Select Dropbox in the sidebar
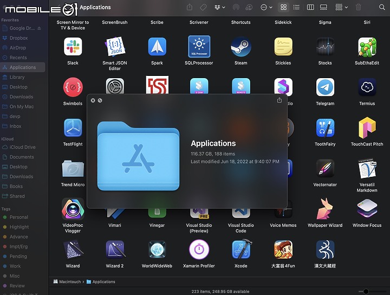 [x=23, y=38]
